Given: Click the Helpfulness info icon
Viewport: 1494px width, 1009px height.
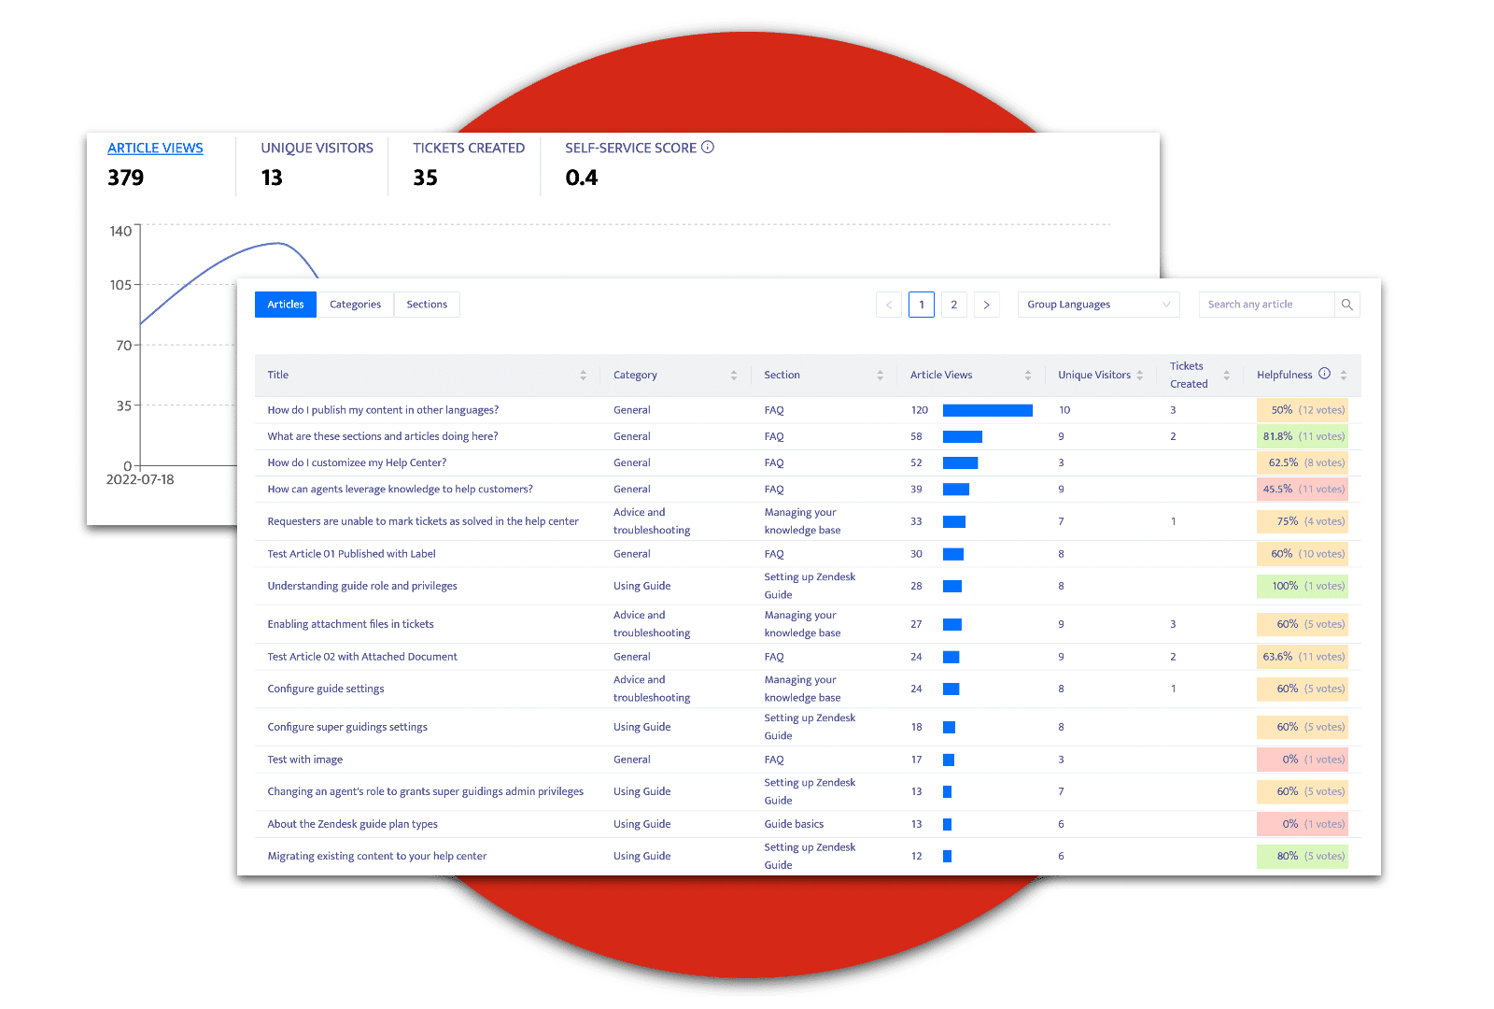Looking at the screenshot, I should tap(1324, 374).
